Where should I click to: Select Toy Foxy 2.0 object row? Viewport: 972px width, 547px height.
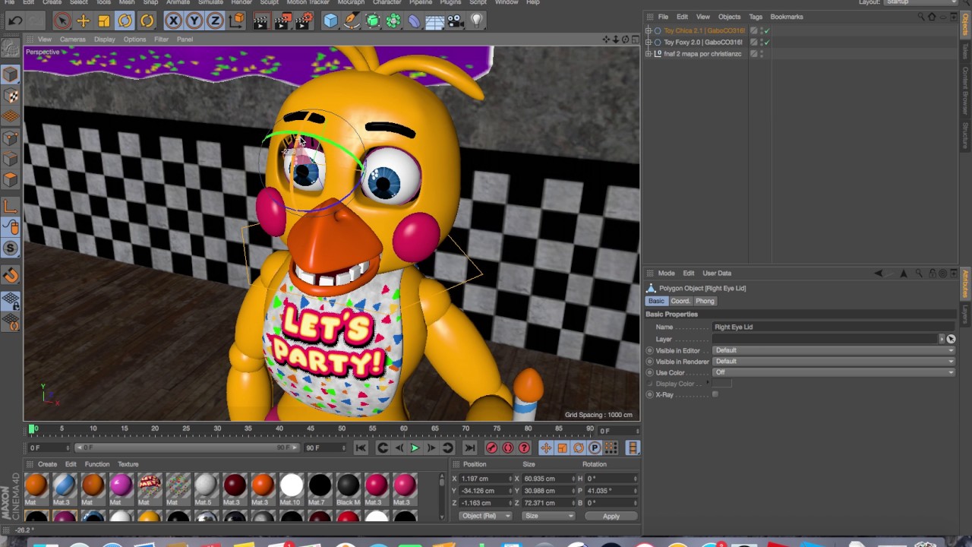pos(703,43)
